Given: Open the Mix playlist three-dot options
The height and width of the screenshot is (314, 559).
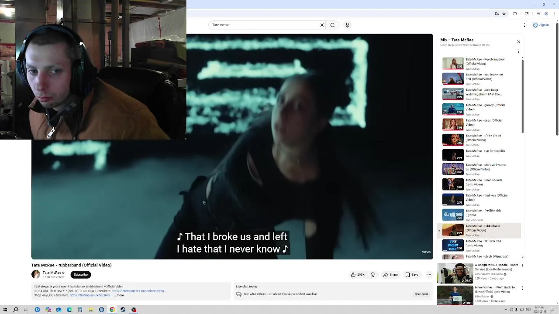Looking at the screenshot, I should click(x=518, y=51).
